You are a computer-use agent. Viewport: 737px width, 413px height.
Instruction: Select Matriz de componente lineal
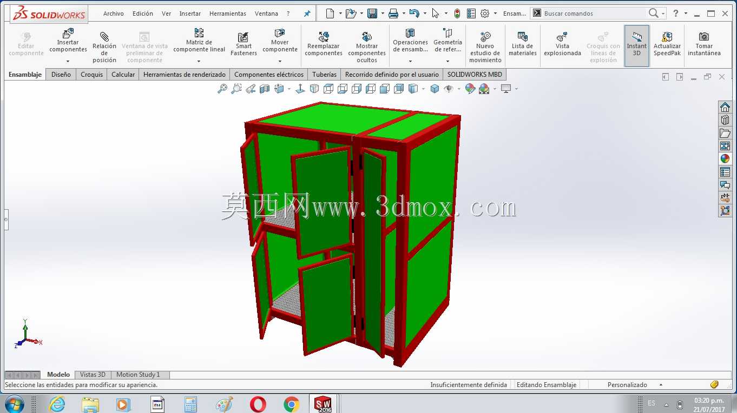199,41
